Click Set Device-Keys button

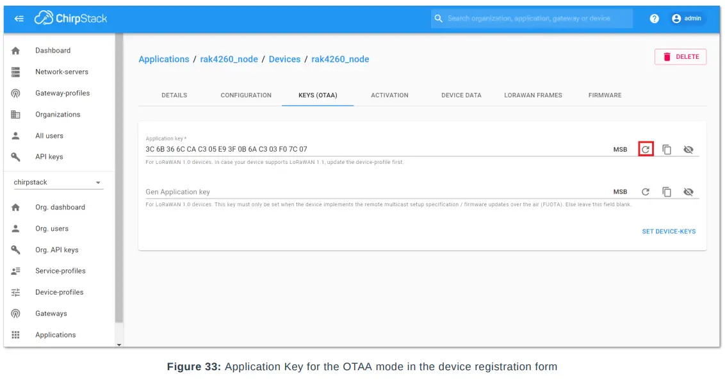coord(669,231)
